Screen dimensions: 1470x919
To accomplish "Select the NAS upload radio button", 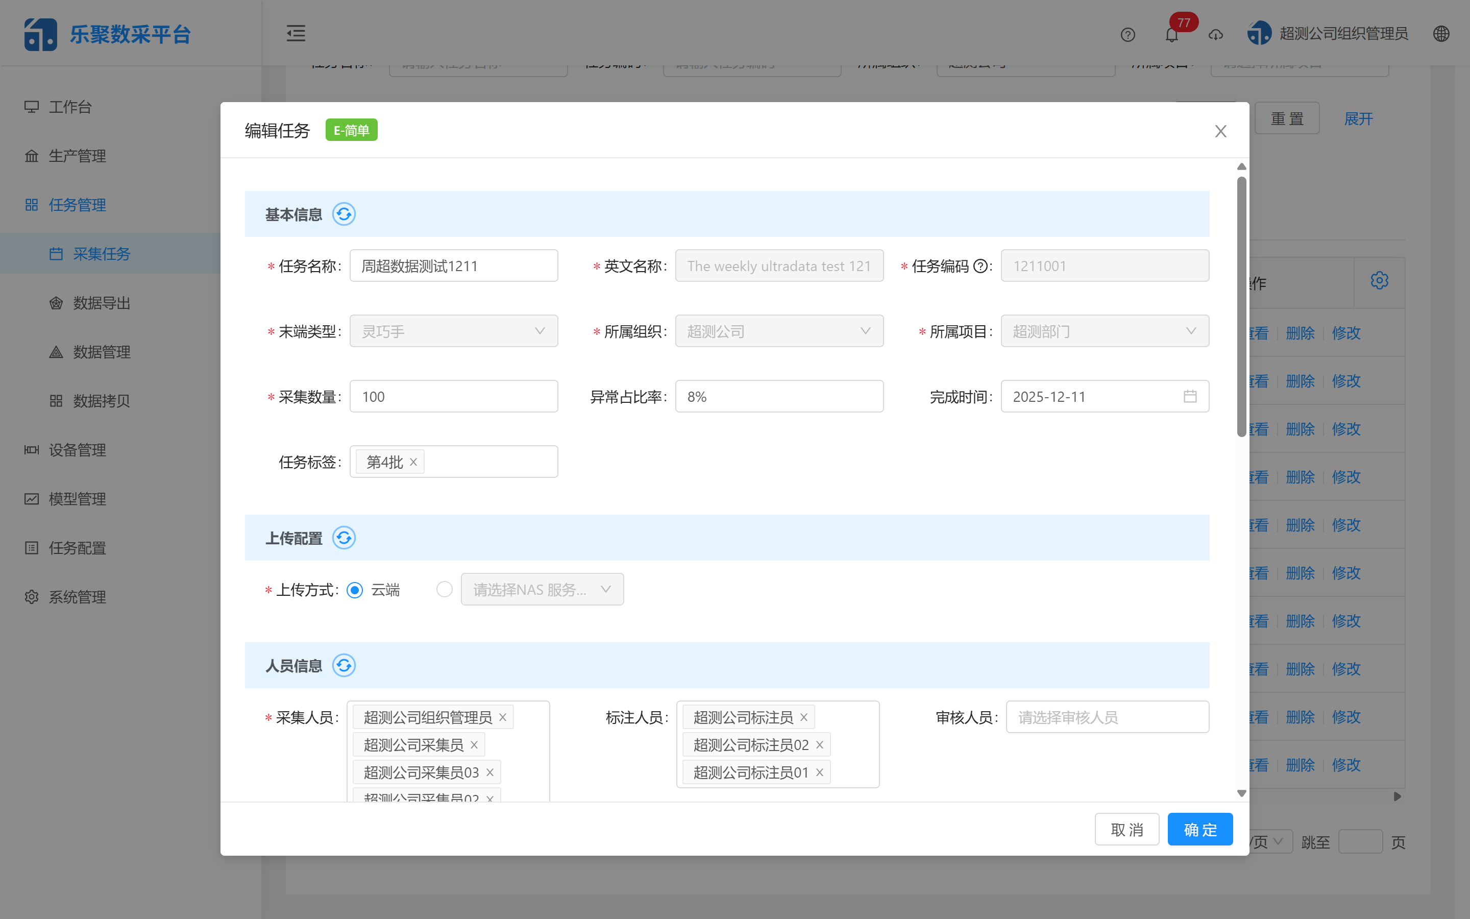I will [444, 590].
